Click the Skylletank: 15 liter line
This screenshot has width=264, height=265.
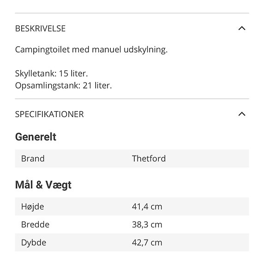pos(51,74)
